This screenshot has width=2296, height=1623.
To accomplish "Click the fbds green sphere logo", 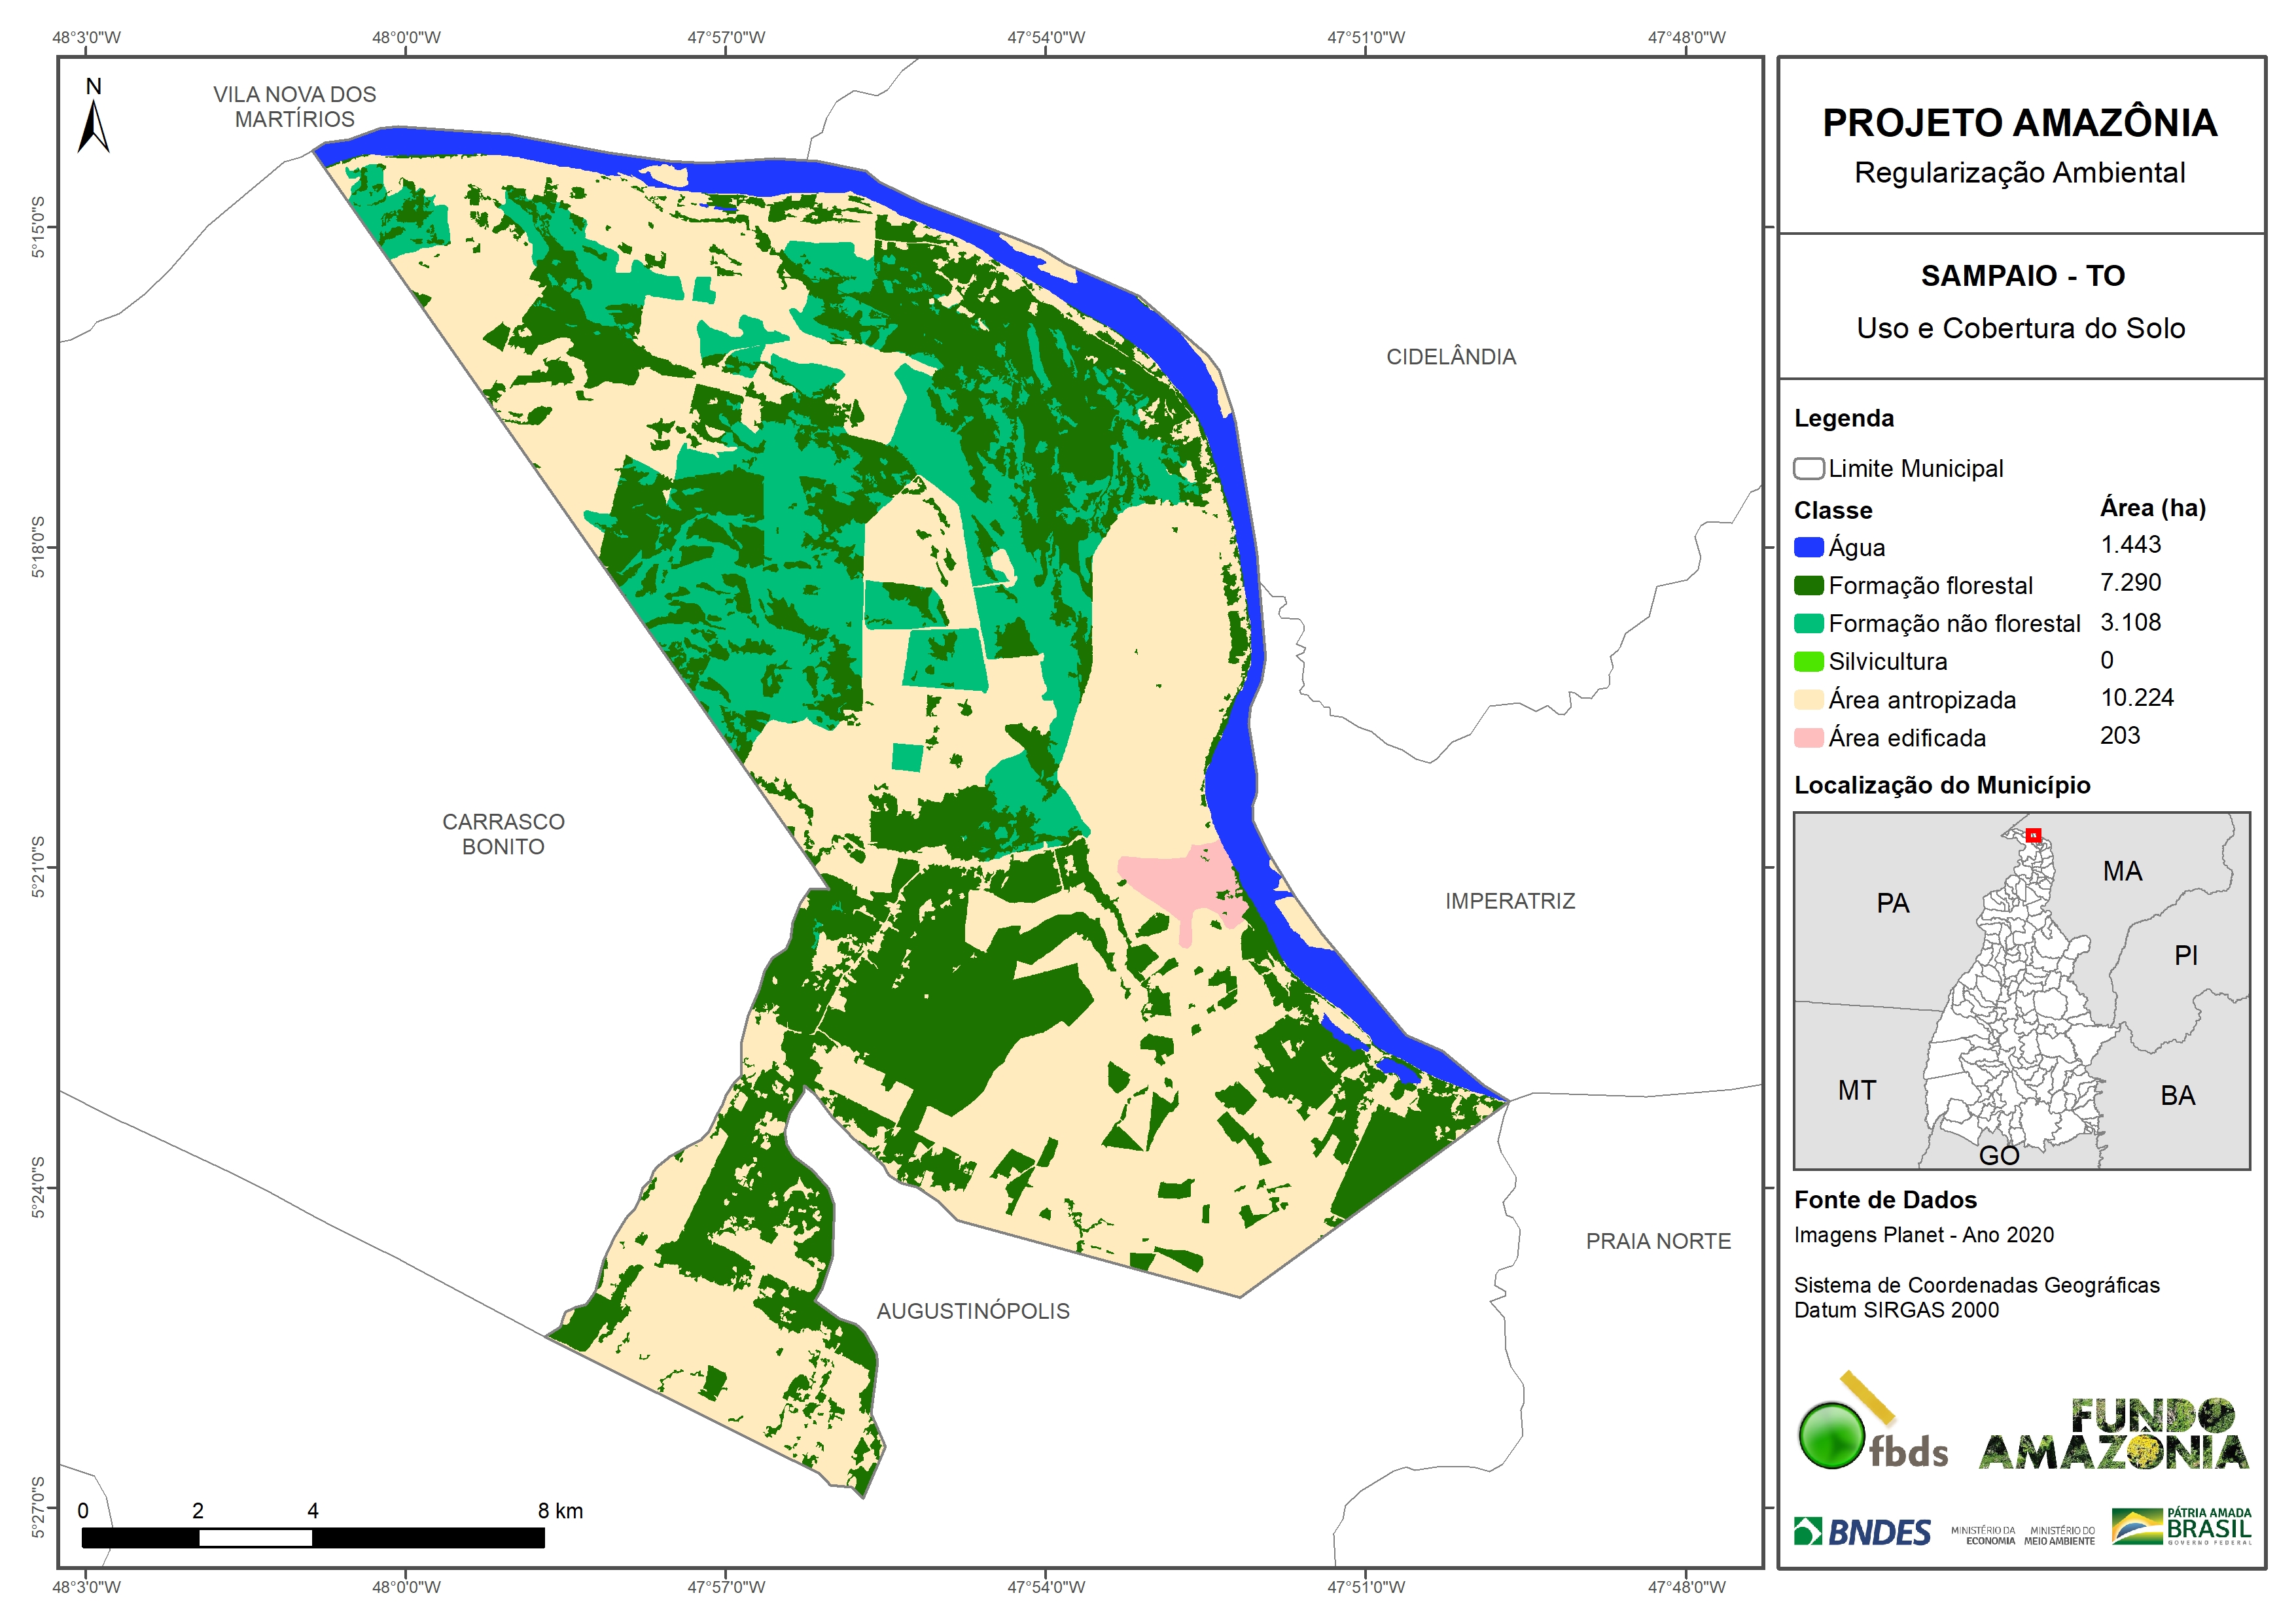I will point(1831,1436).
